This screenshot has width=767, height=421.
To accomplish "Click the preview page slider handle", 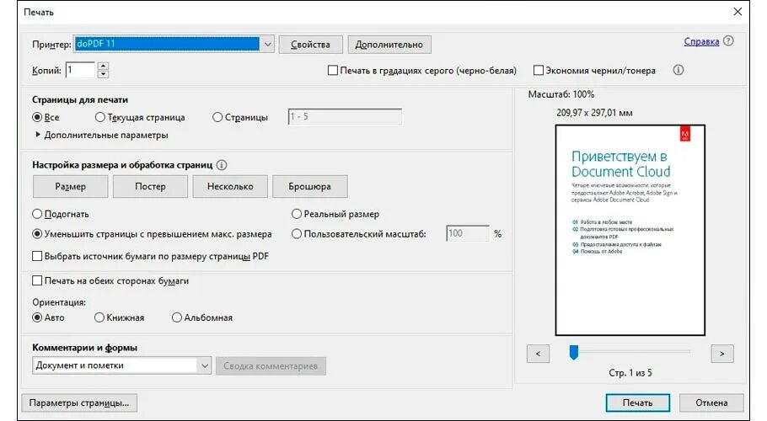I will (x=574, y=352).
